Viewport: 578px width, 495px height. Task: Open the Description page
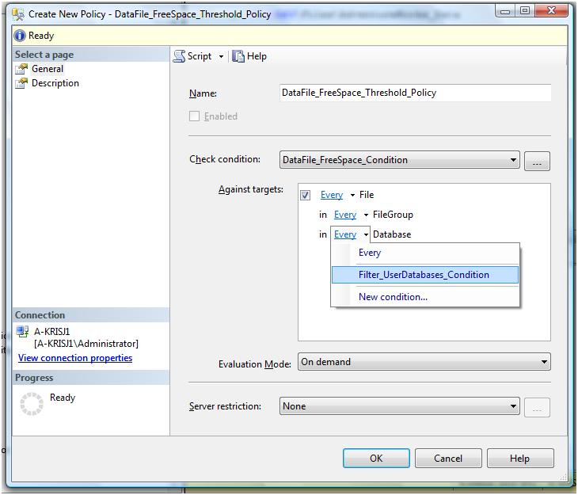(x=55, y=83)
